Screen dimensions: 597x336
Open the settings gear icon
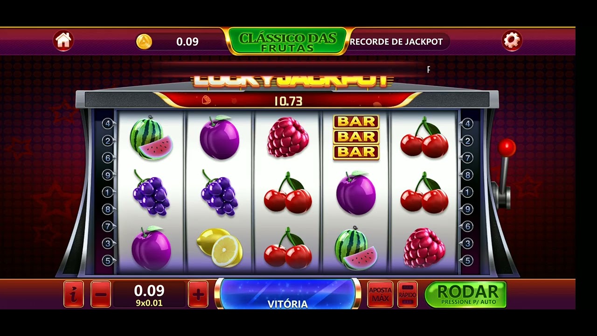(512, 41)
